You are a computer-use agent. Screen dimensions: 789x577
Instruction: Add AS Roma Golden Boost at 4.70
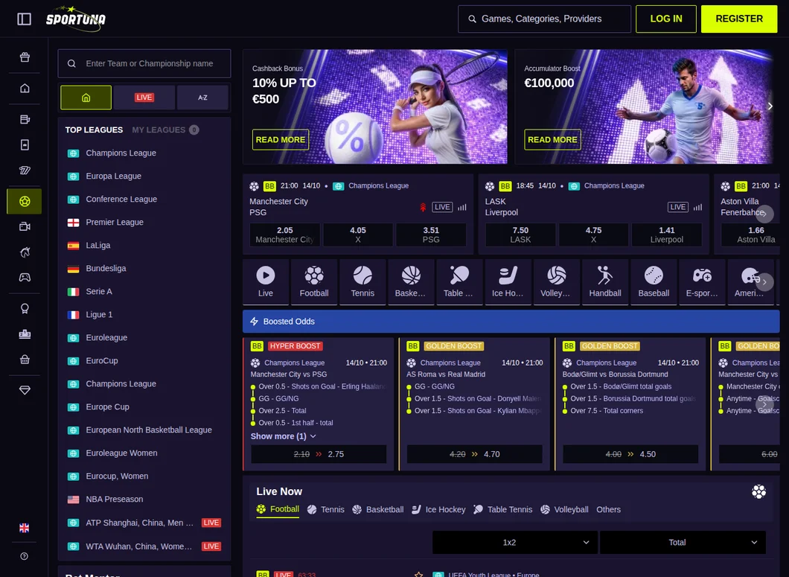click(x=474, y=454)
